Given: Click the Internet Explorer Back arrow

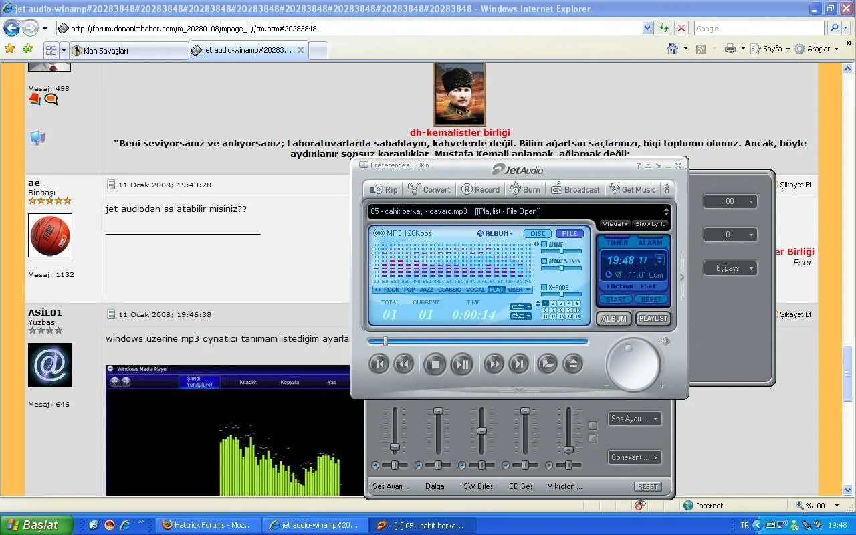Looking at the screenshot, I should (11, 28).
